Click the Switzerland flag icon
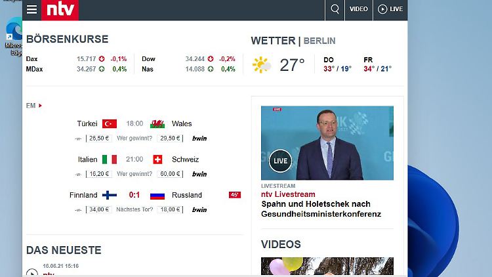The image size is (492, 277). point(157,160)
